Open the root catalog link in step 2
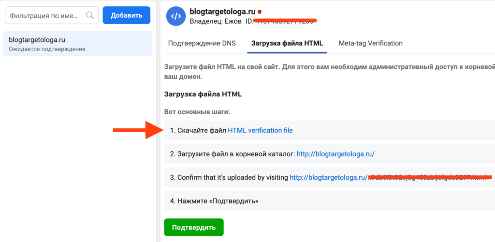Screen dimensions: 495x242 [x=335, y=154]
